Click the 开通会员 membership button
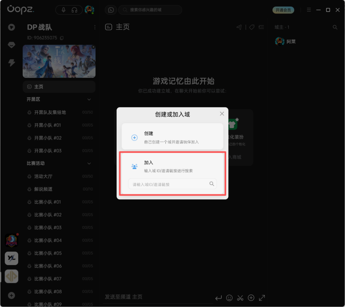 [x=283, y=10]
